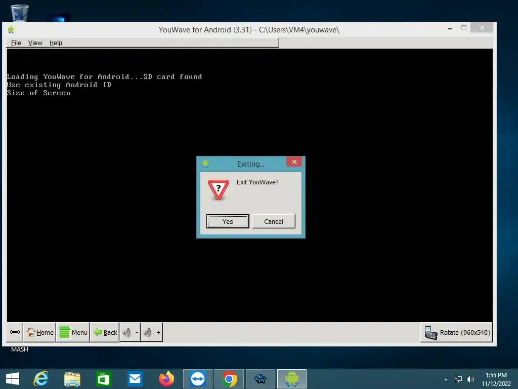Raise volume with speaker plus button
The height and width of the screenshot is (389, 518).
click(x=152, y=332)
